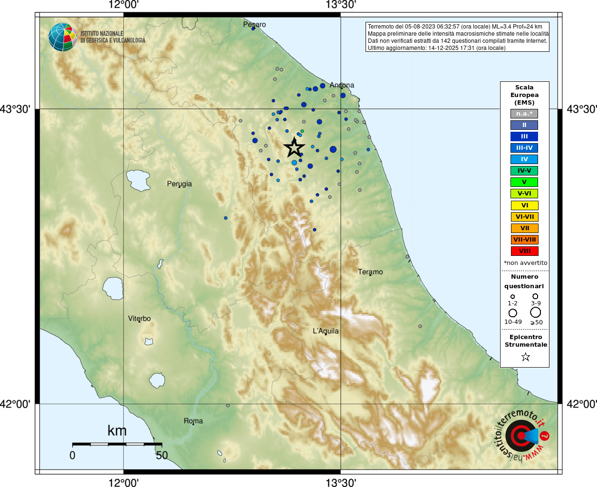Screen dimensions: 597x487
Task: Click the haisentitoilterremoto.it target logo
Action: 522,436
